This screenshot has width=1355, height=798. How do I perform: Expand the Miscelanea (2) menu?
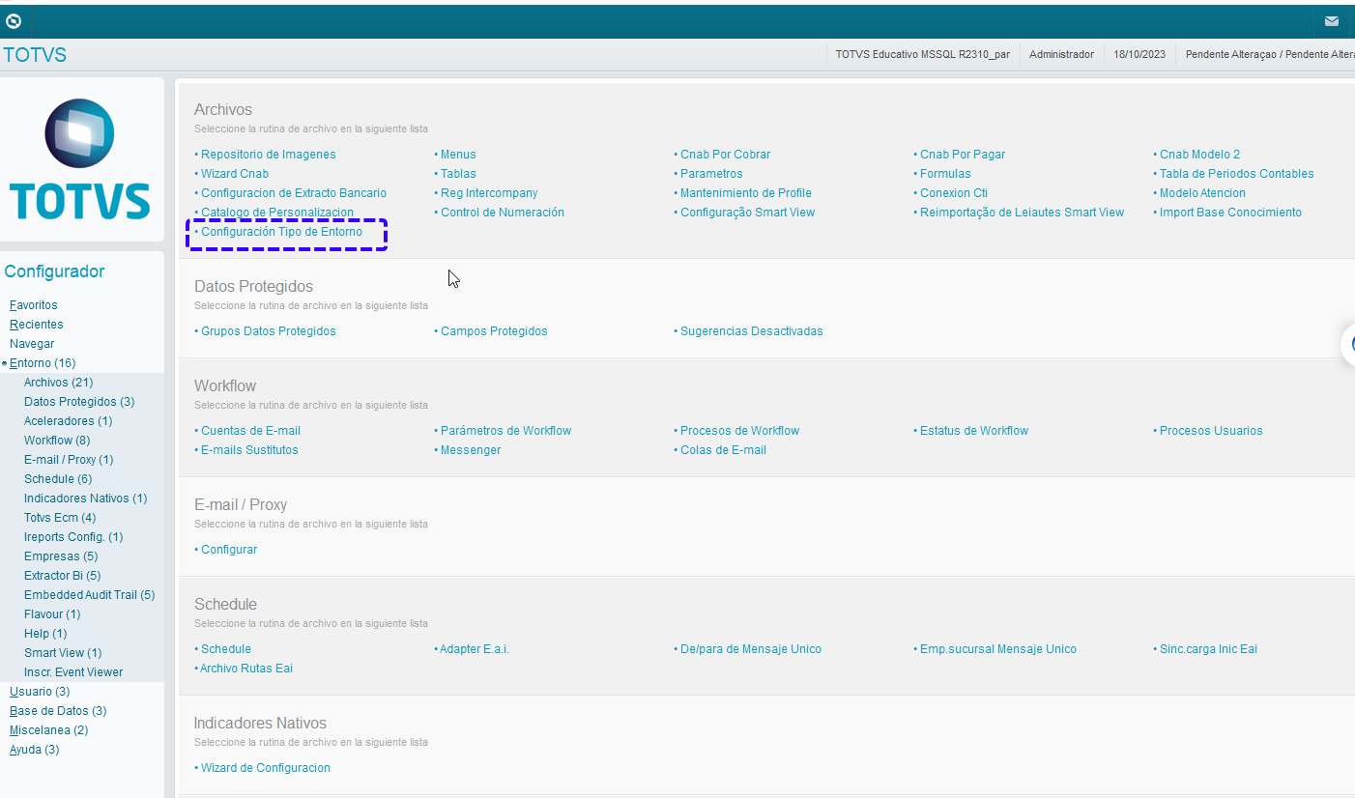(49, 730)
